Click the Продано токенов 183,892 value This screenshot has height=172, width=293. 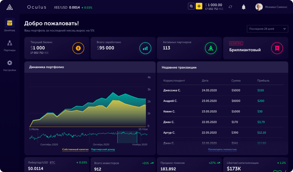pos(168,169)
